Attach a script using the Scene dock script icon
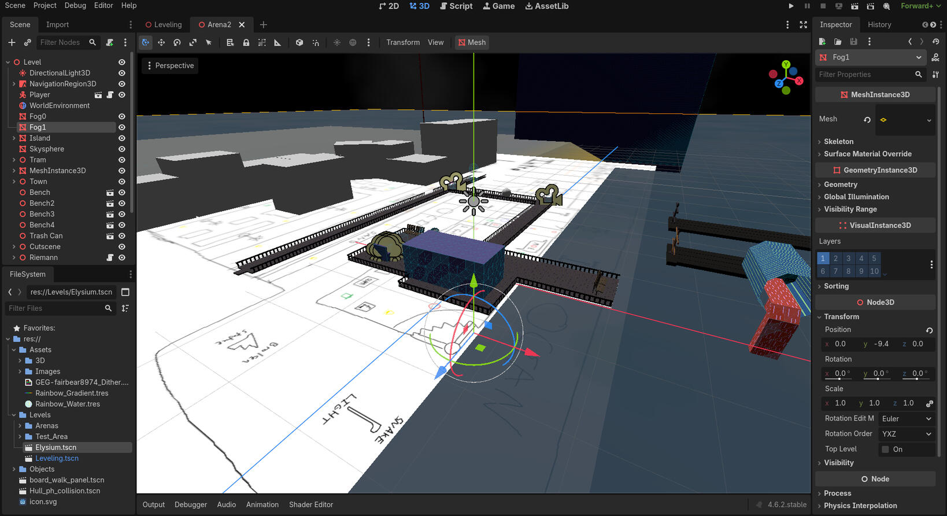Image resolution: width=947 pixels, height=516 pixels. pos(109,42)
